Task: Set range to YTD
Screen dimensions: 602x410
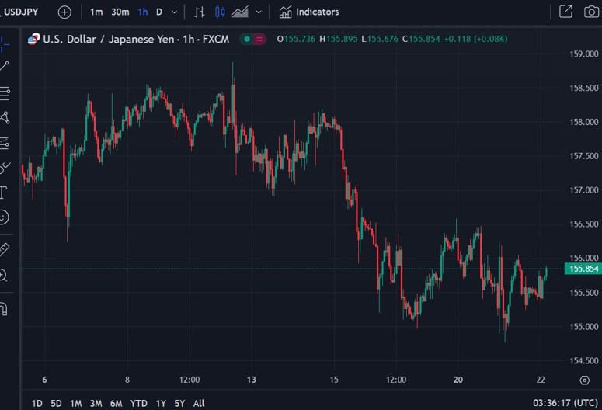Action: point(138,404)
